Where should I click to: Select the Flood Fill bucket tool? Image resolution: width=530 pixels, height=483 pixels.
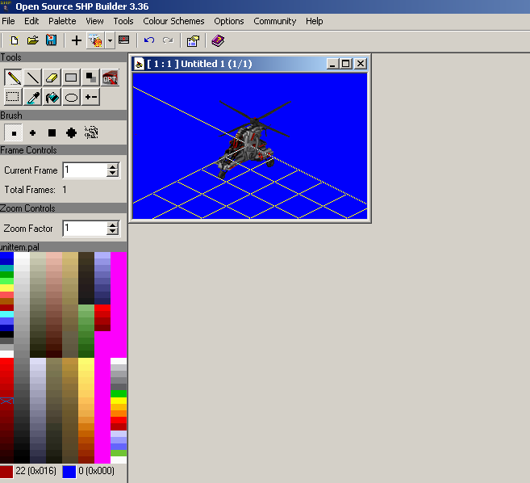point(52,98)
